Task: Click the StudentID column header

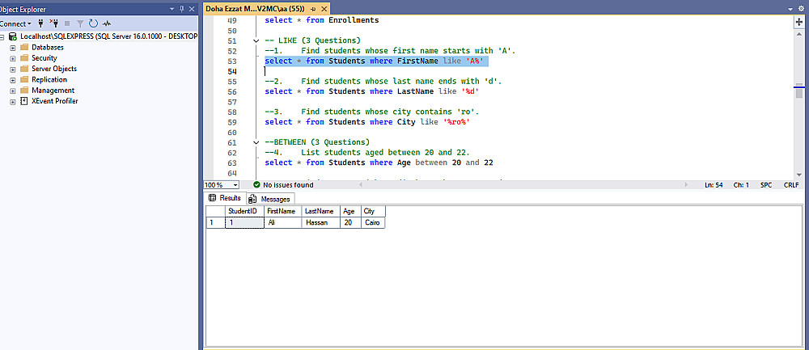Action: click(244, 211)
